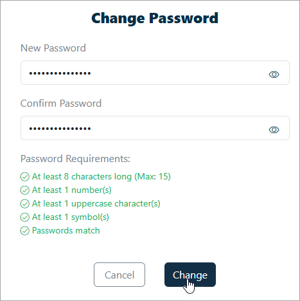Screen dimensions: 300x301
Task: Click the 'At least 1 number(s)' requirement text
Action: (x=72, y=190)
